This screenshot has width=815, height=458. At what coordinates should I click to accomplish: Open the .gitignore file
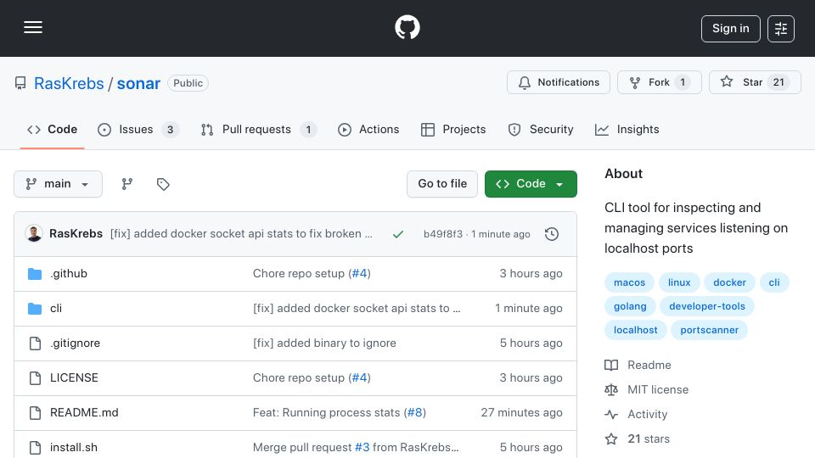pos(75,343)
